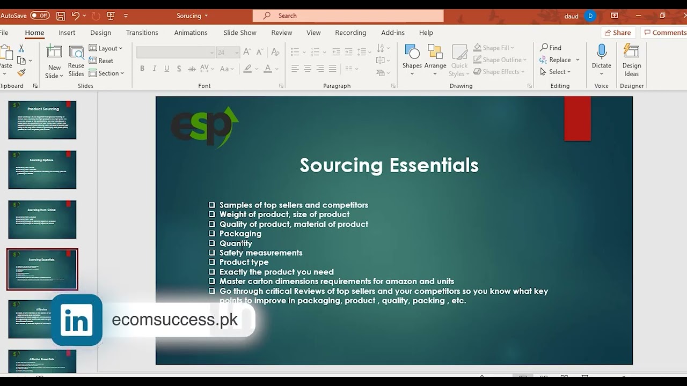Open the Slide Show tab
The image size is (687, 386).
point(240,33)
